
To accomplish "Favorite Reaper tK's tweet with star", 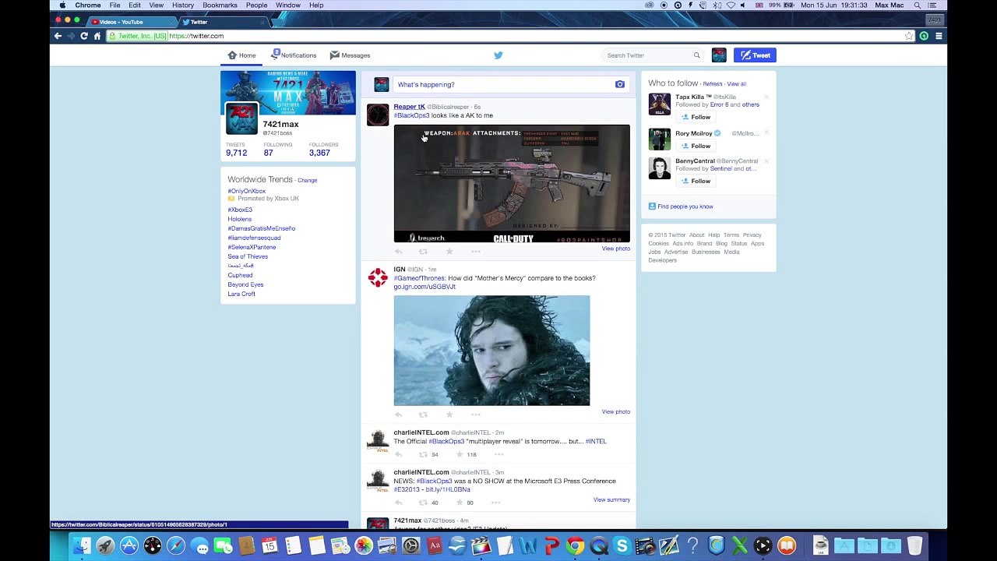I will (449, 252).
